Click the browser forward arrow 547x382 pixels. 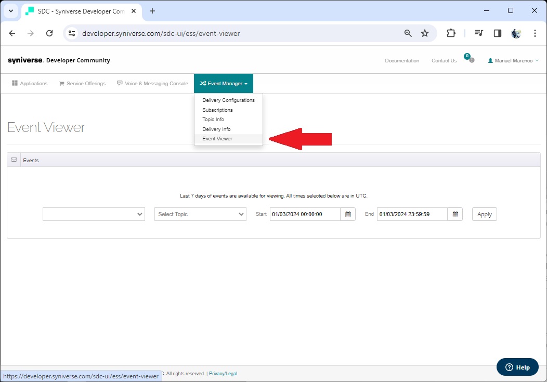pos(31,33)
